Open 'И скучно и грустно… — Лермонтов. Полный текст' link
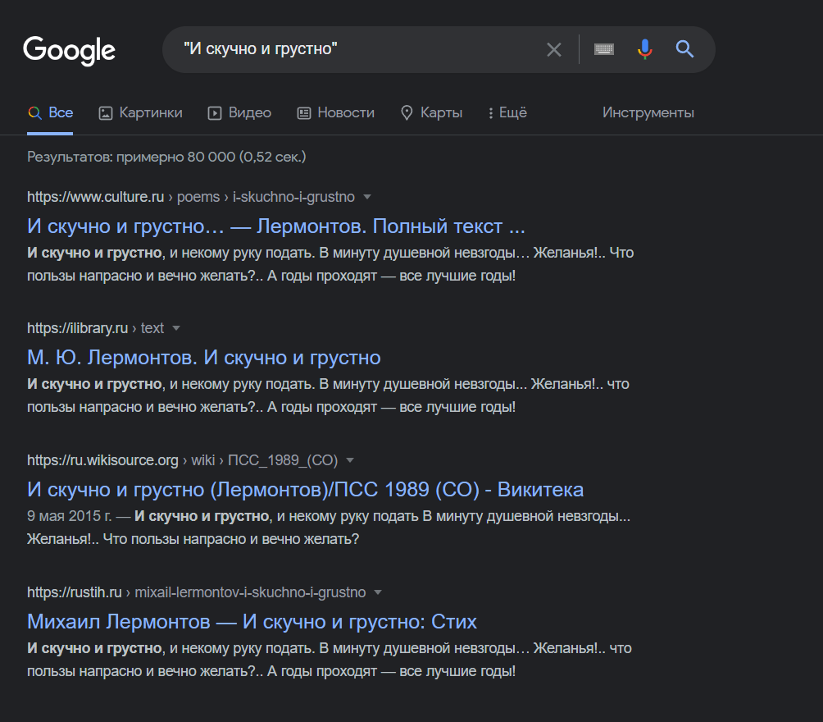The height and width of the screenshot is (722, 823). pyautogui.click(x=276, y=226)
